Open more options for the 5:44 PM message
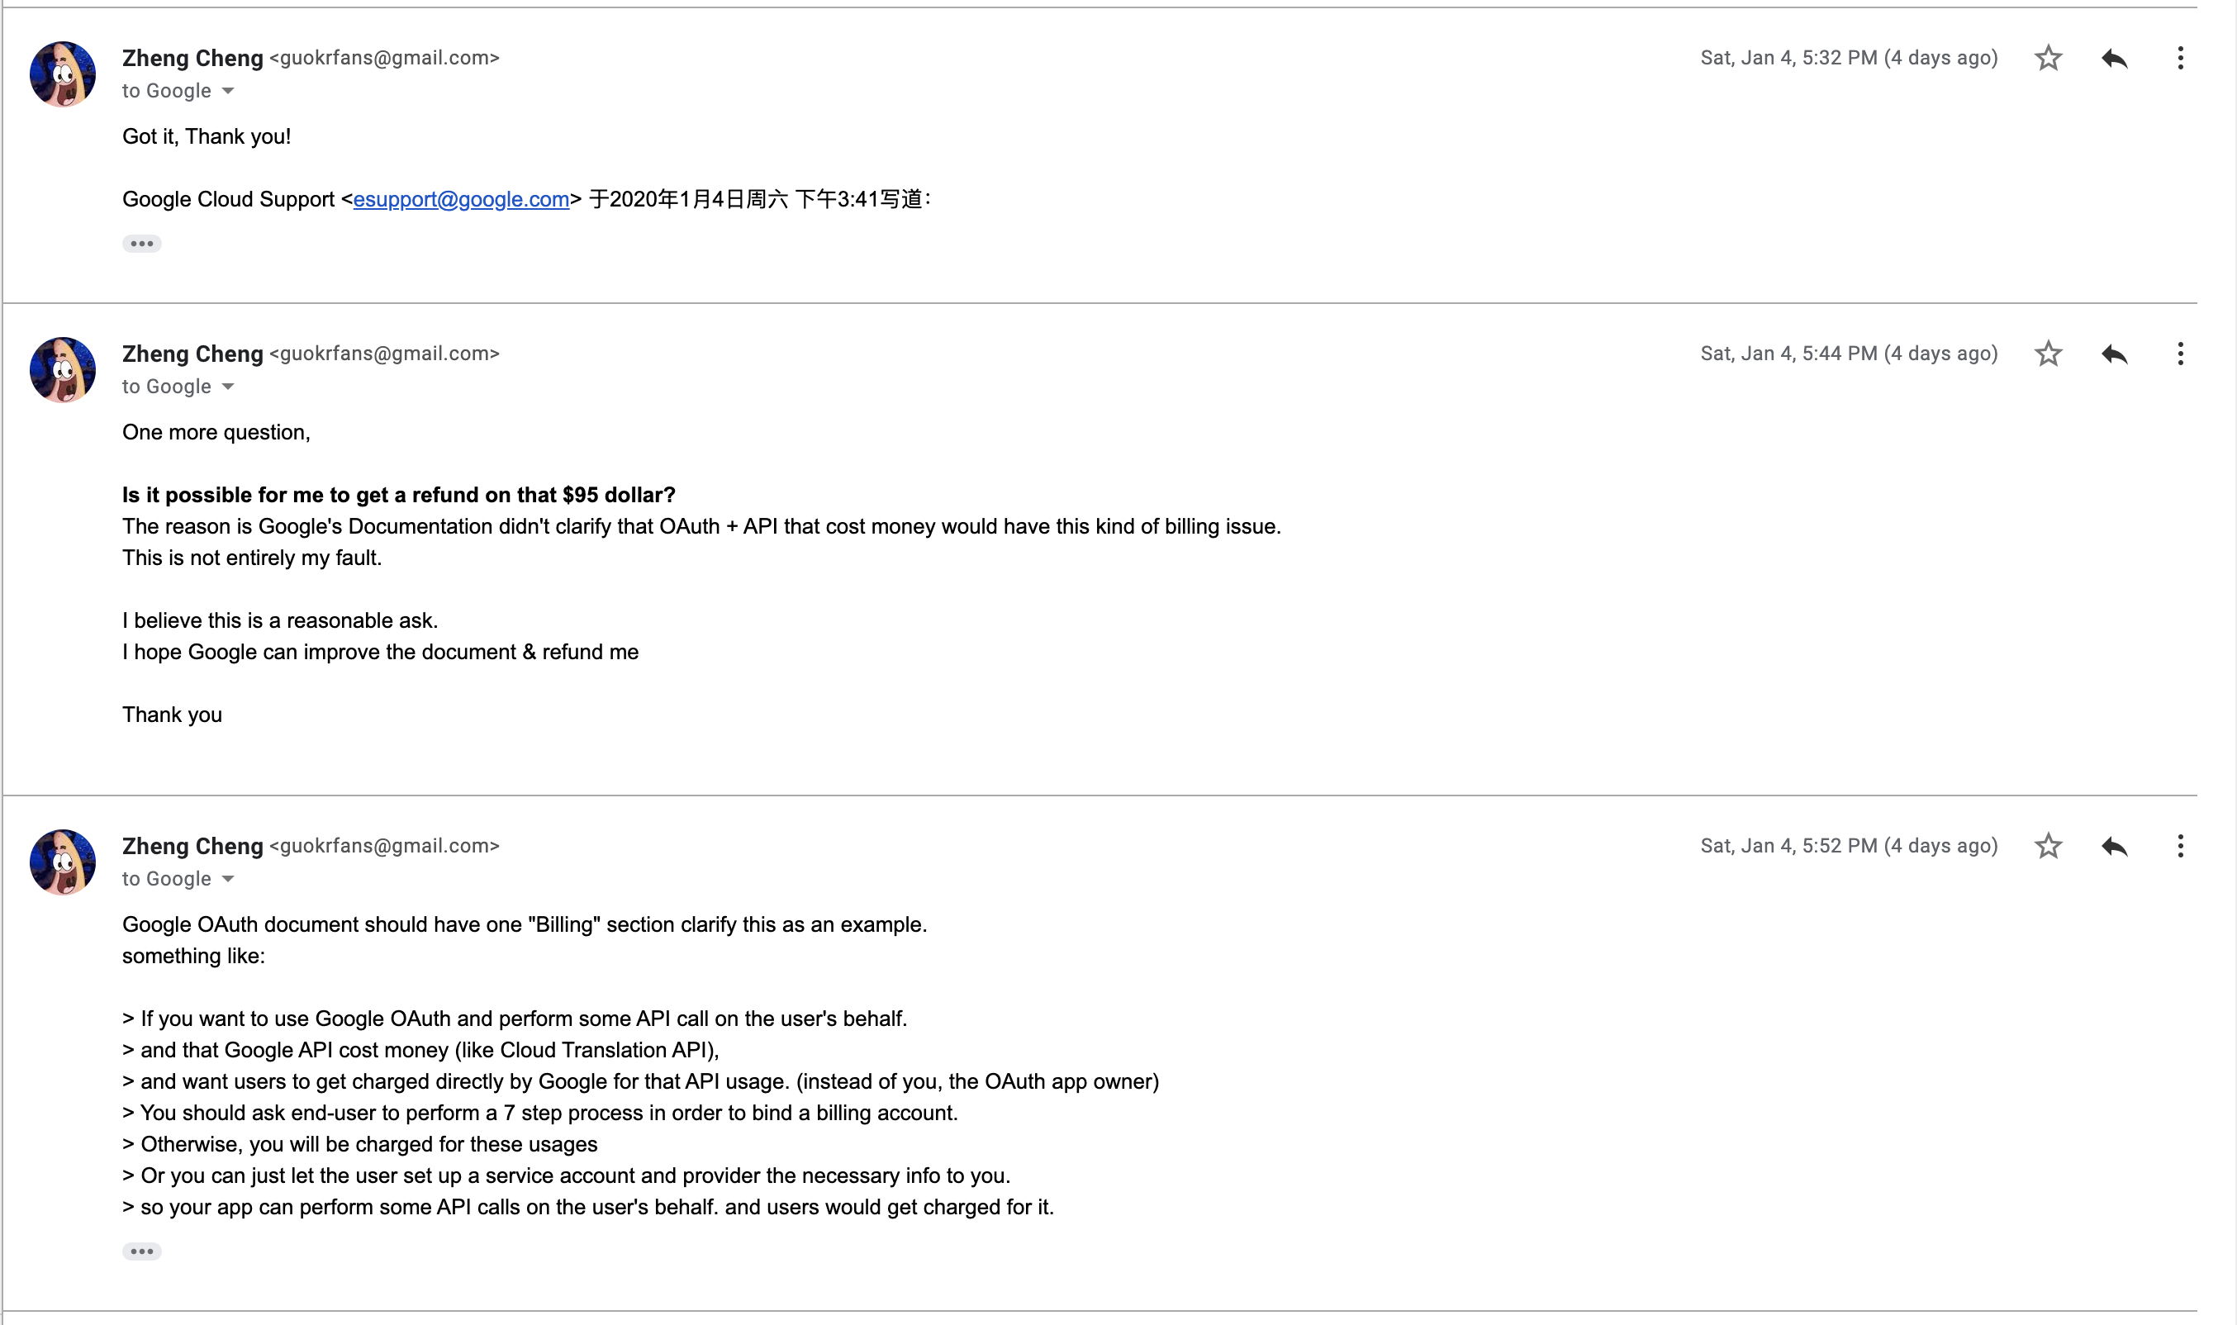 (x=2180, y=354)
